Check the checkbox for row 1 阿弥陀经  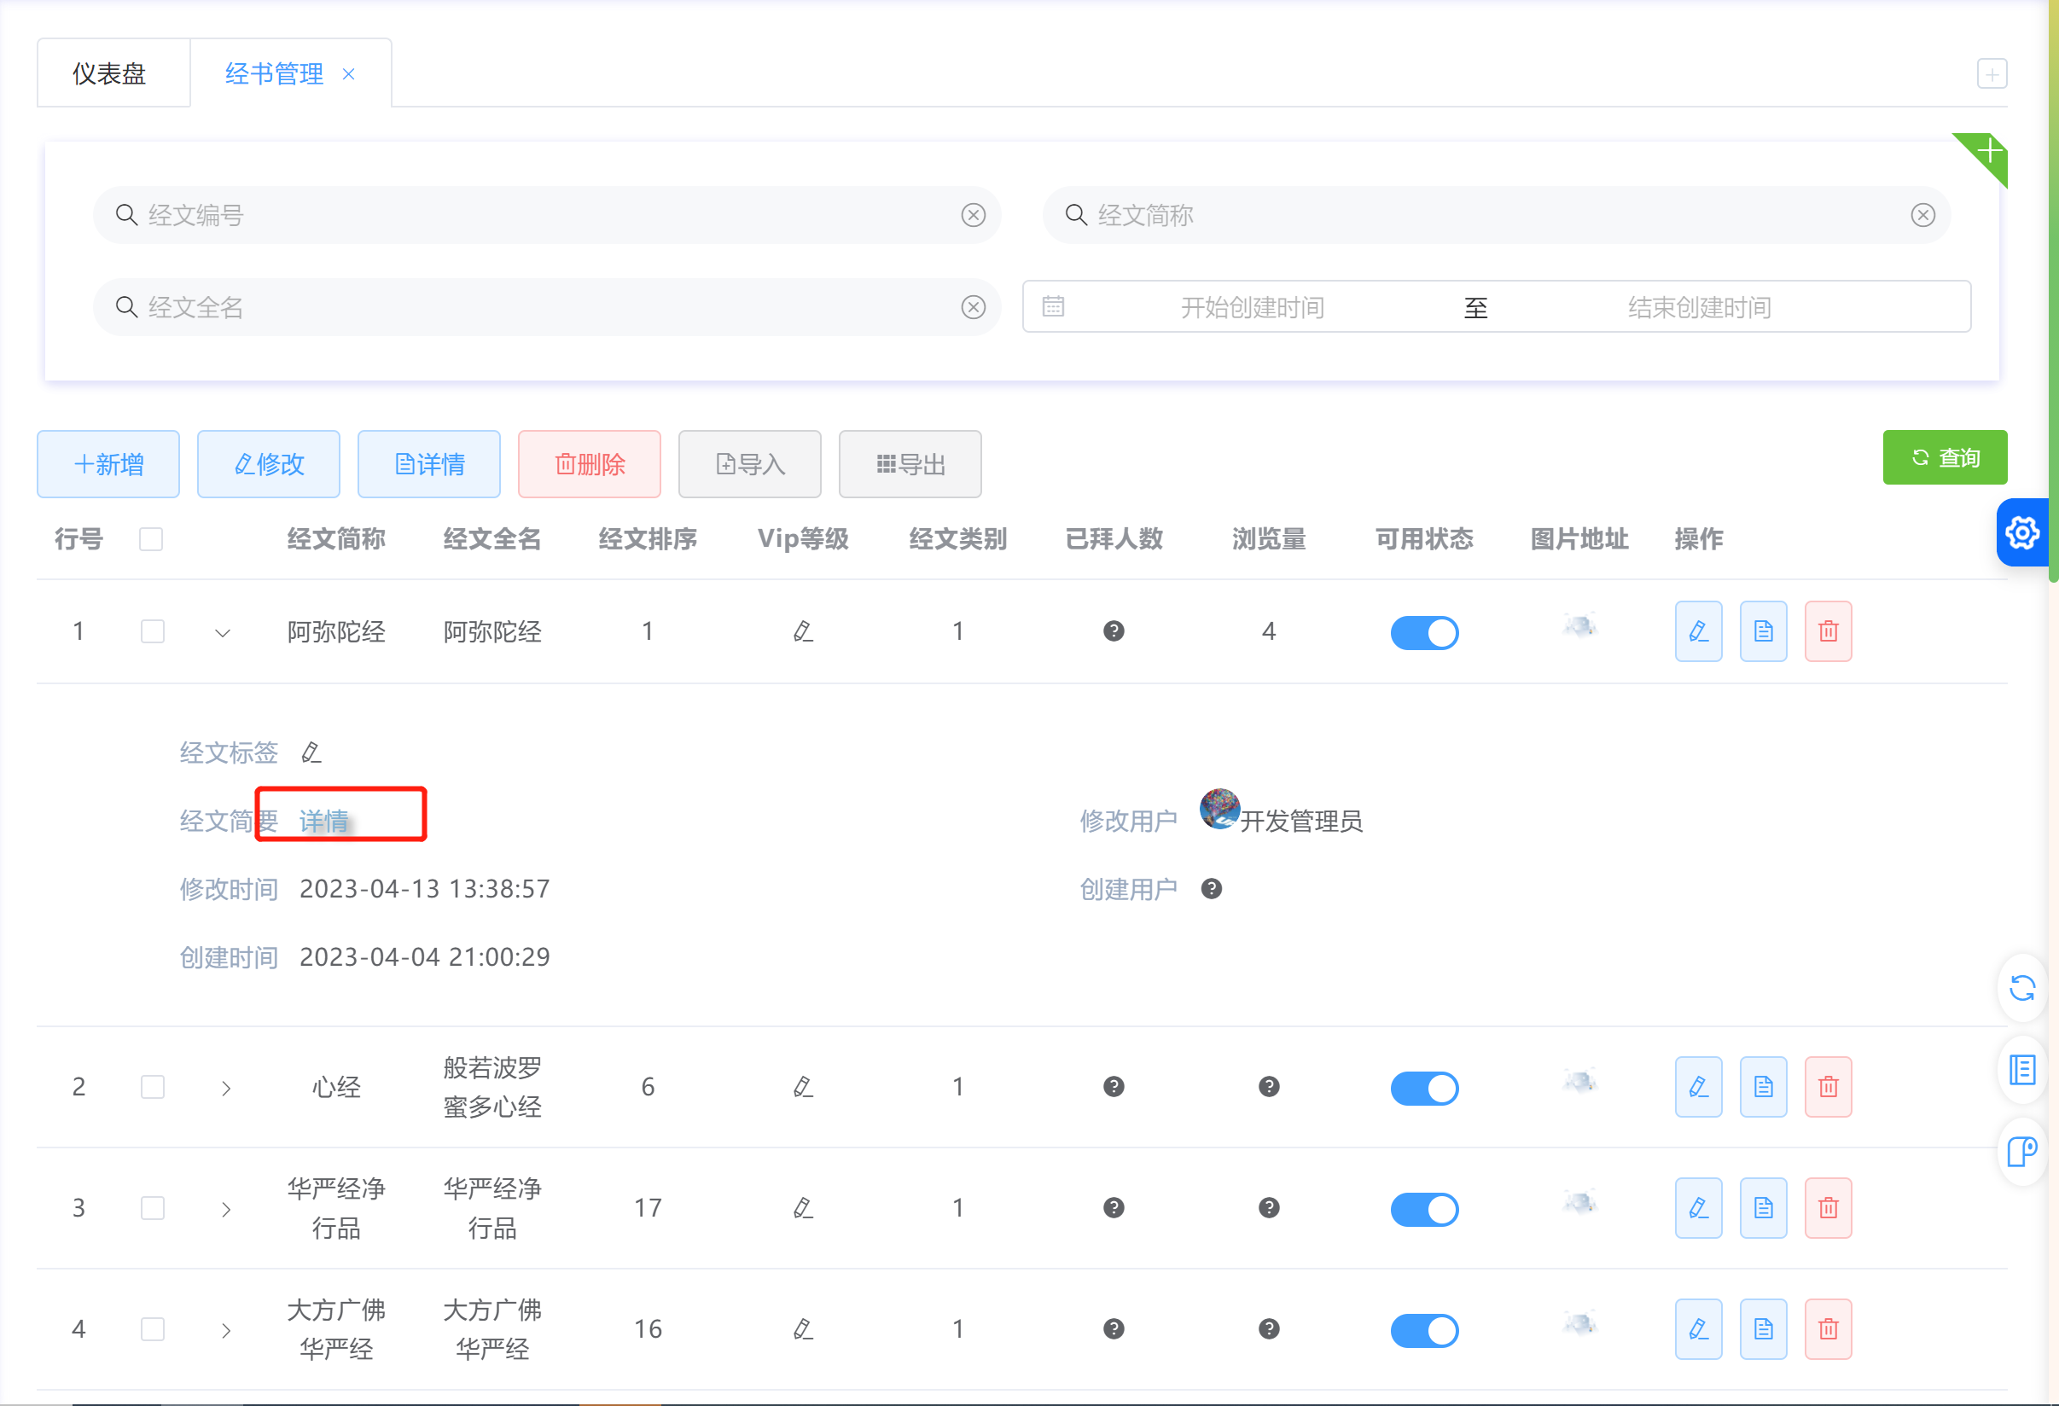click(x=153, y=630)
